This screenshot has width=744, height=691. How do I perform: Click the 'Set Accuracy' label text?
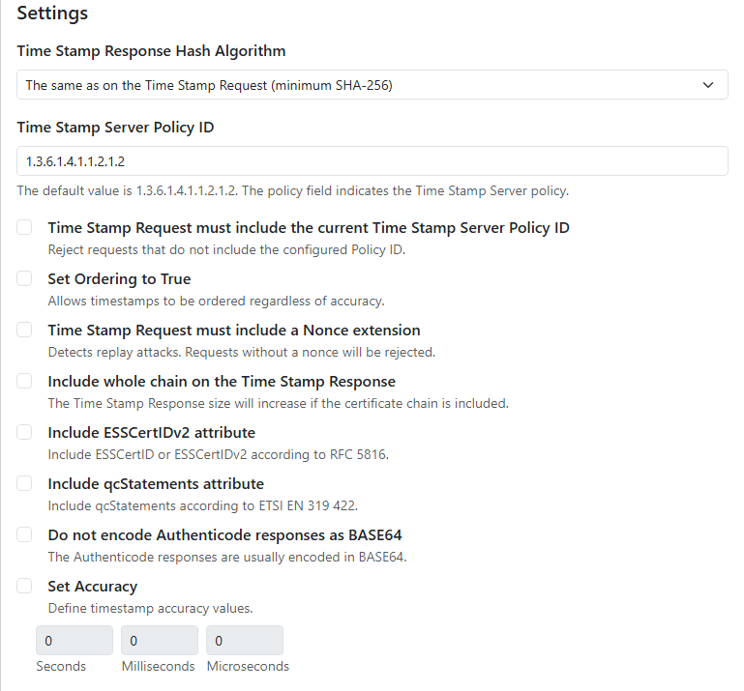coord(93,587)
